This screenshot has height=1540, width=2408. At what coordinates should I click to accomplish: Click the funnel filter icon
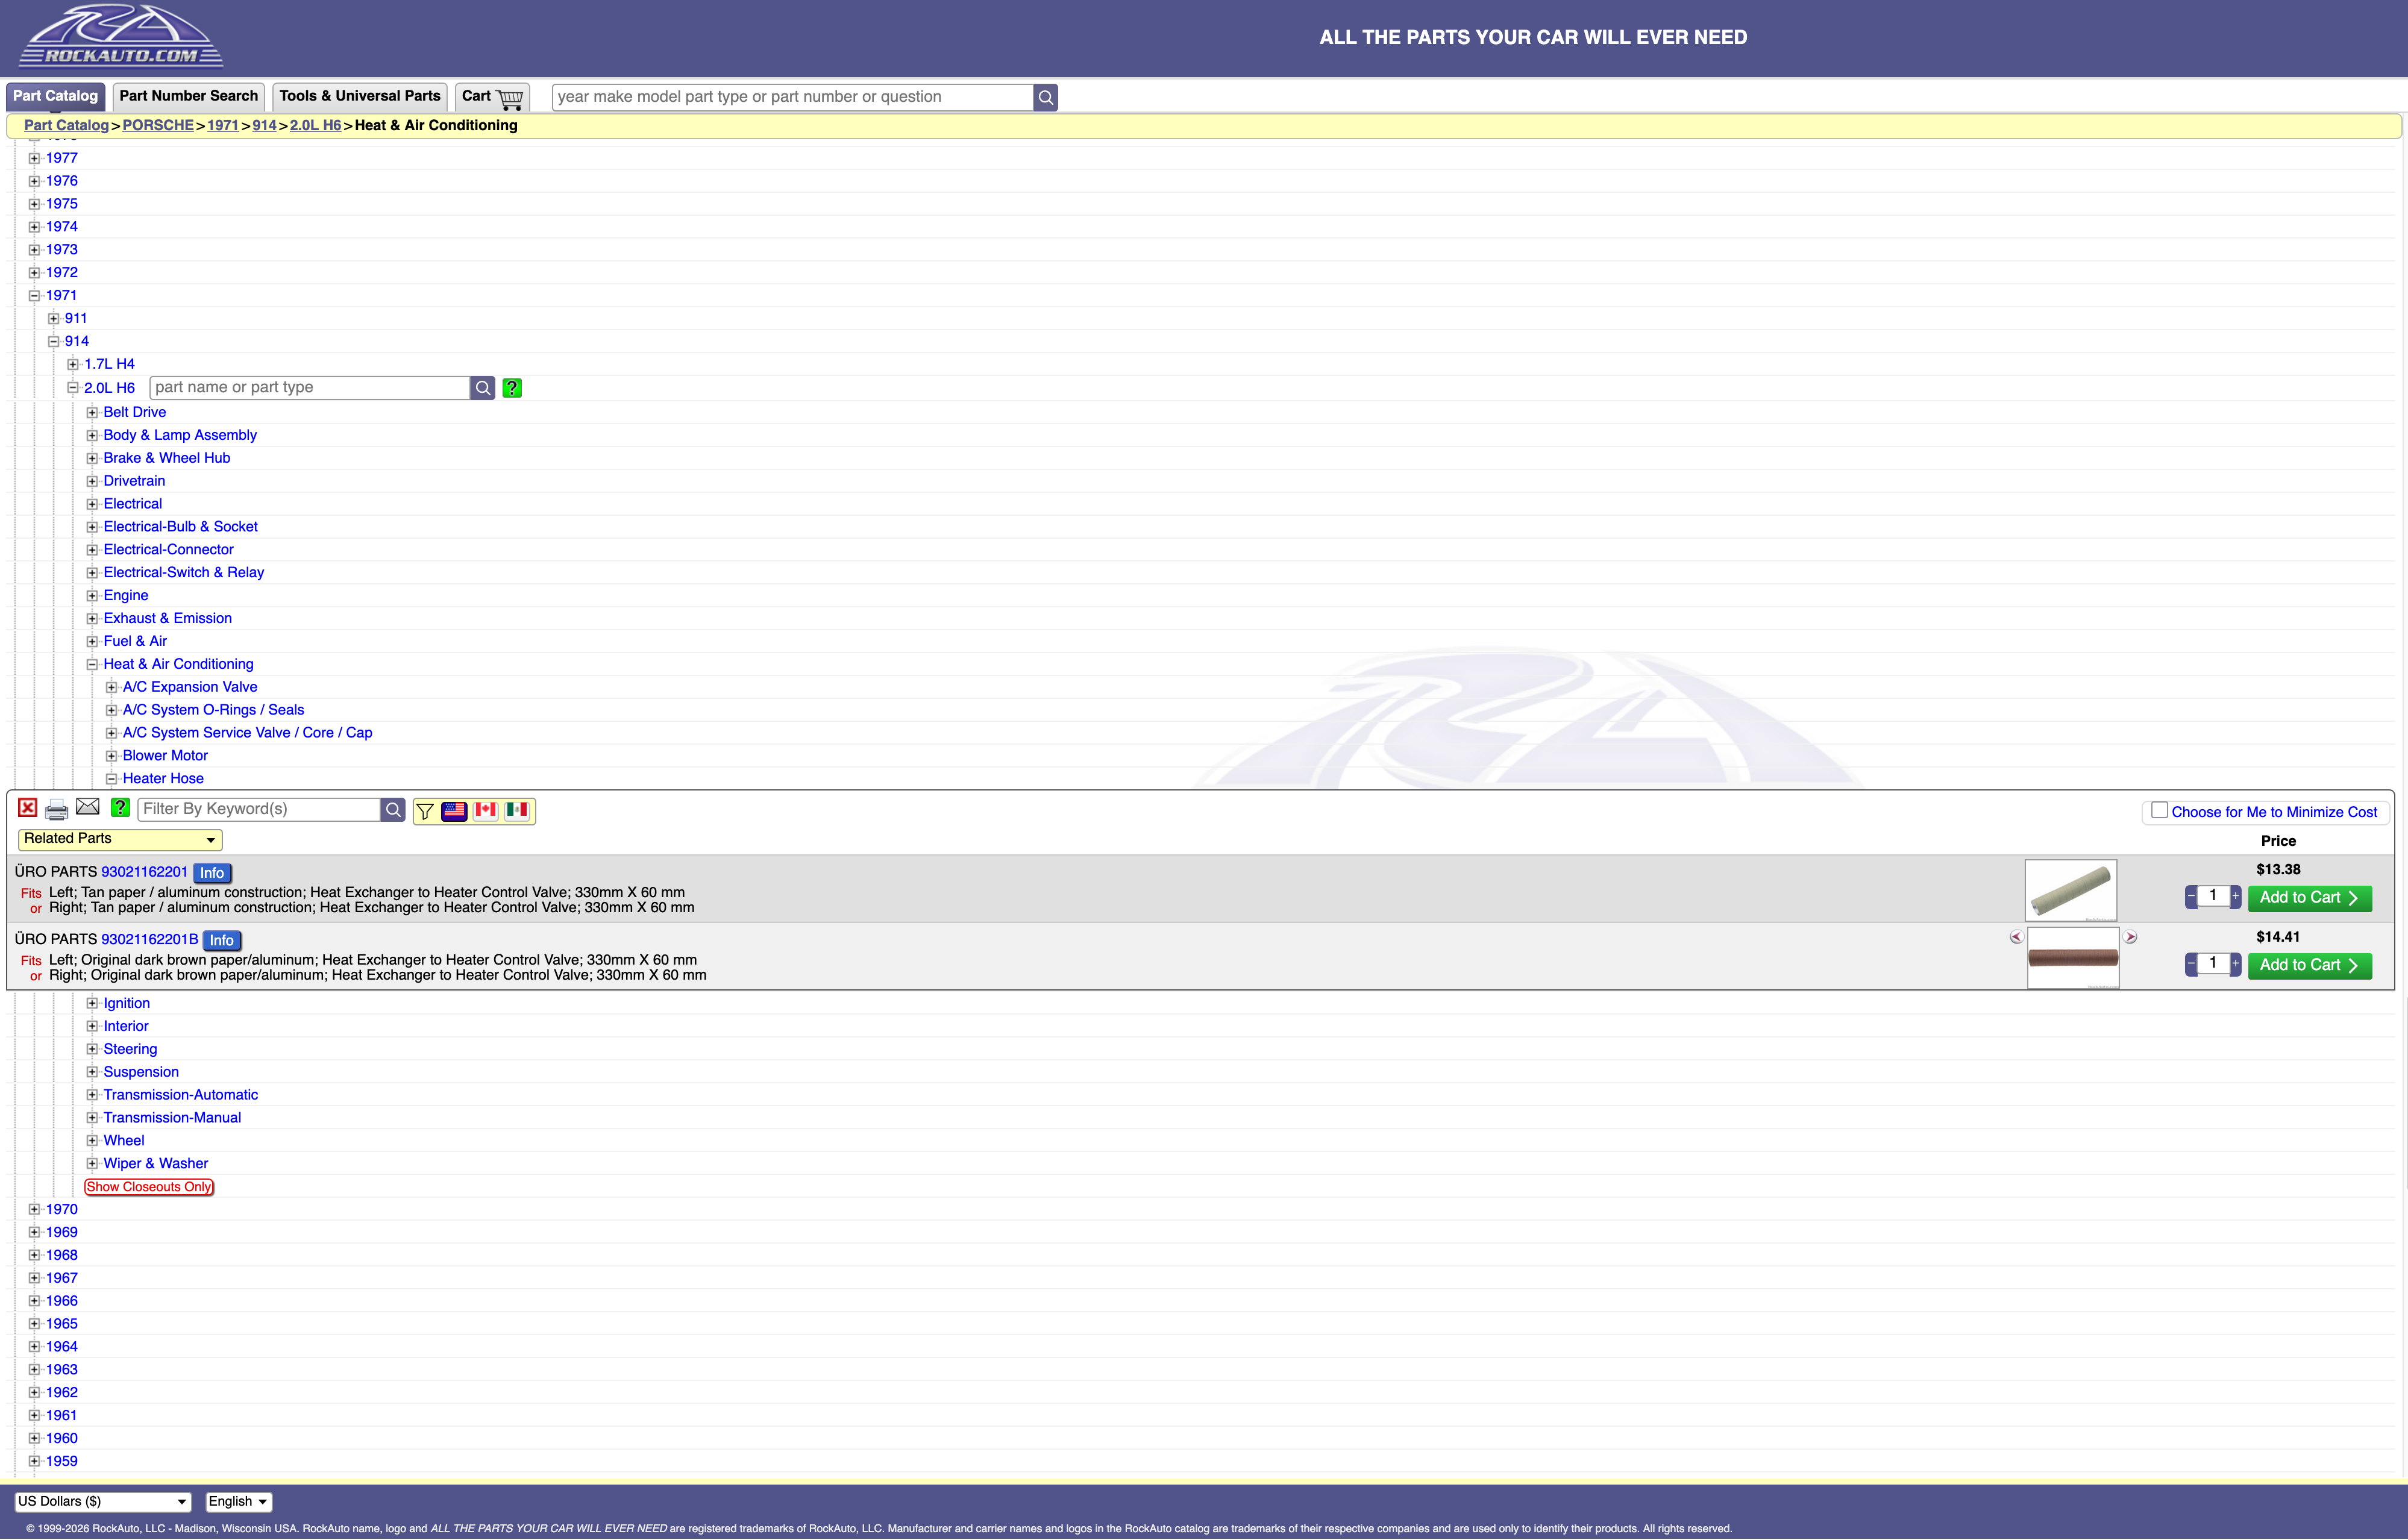click(x=425, y=811)
